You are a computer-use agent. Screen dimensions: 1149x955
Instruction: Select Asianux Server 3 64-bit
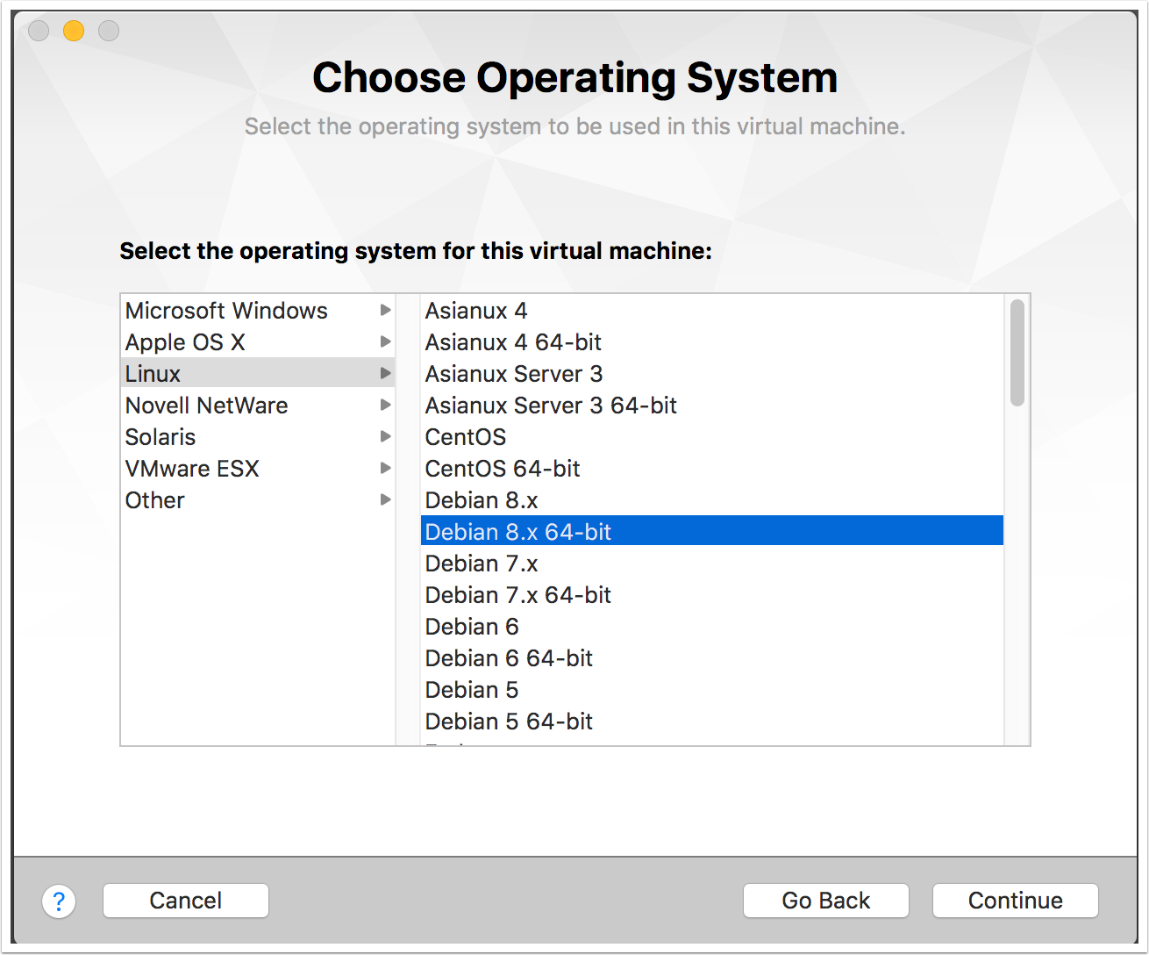[551, 406]
